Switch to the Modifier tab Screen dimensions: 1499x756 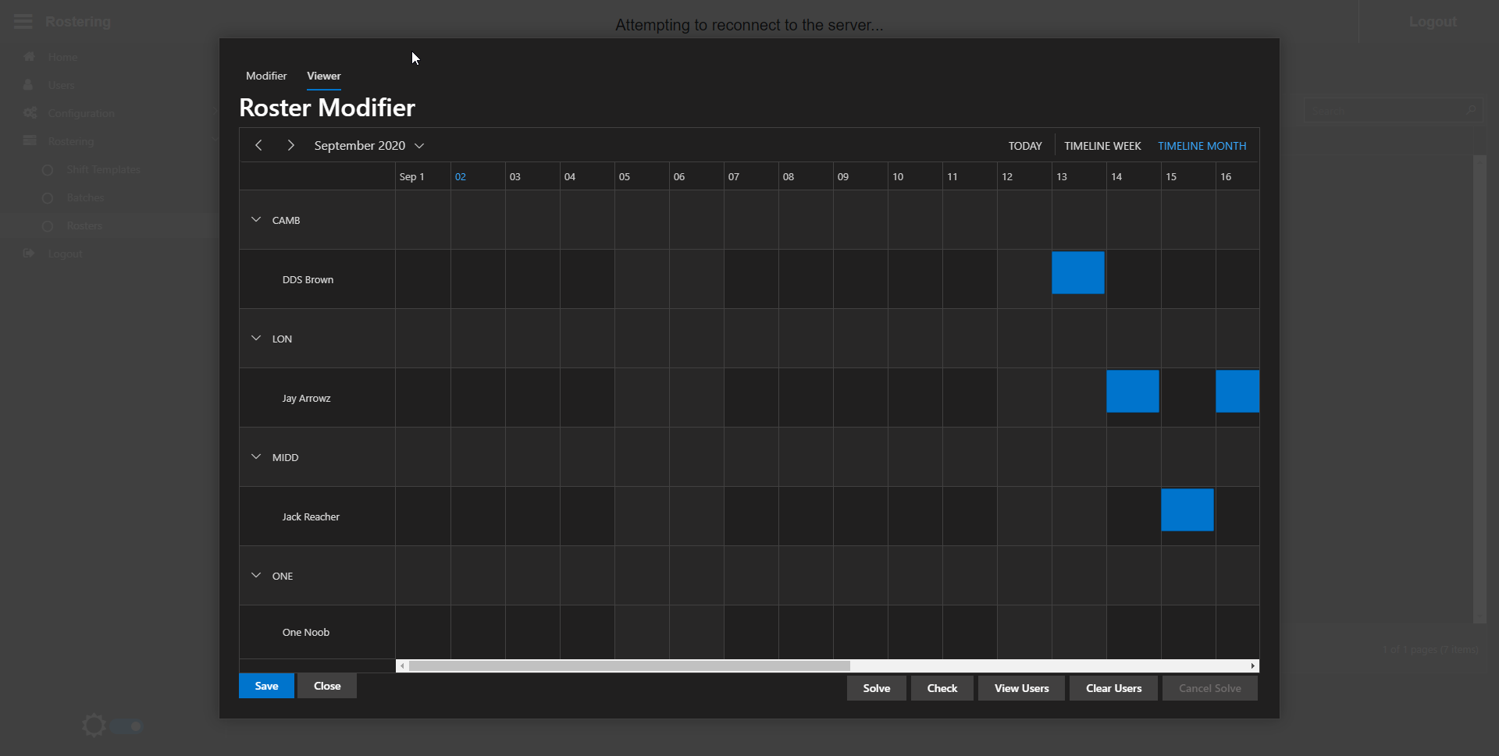tap(266, 76)
